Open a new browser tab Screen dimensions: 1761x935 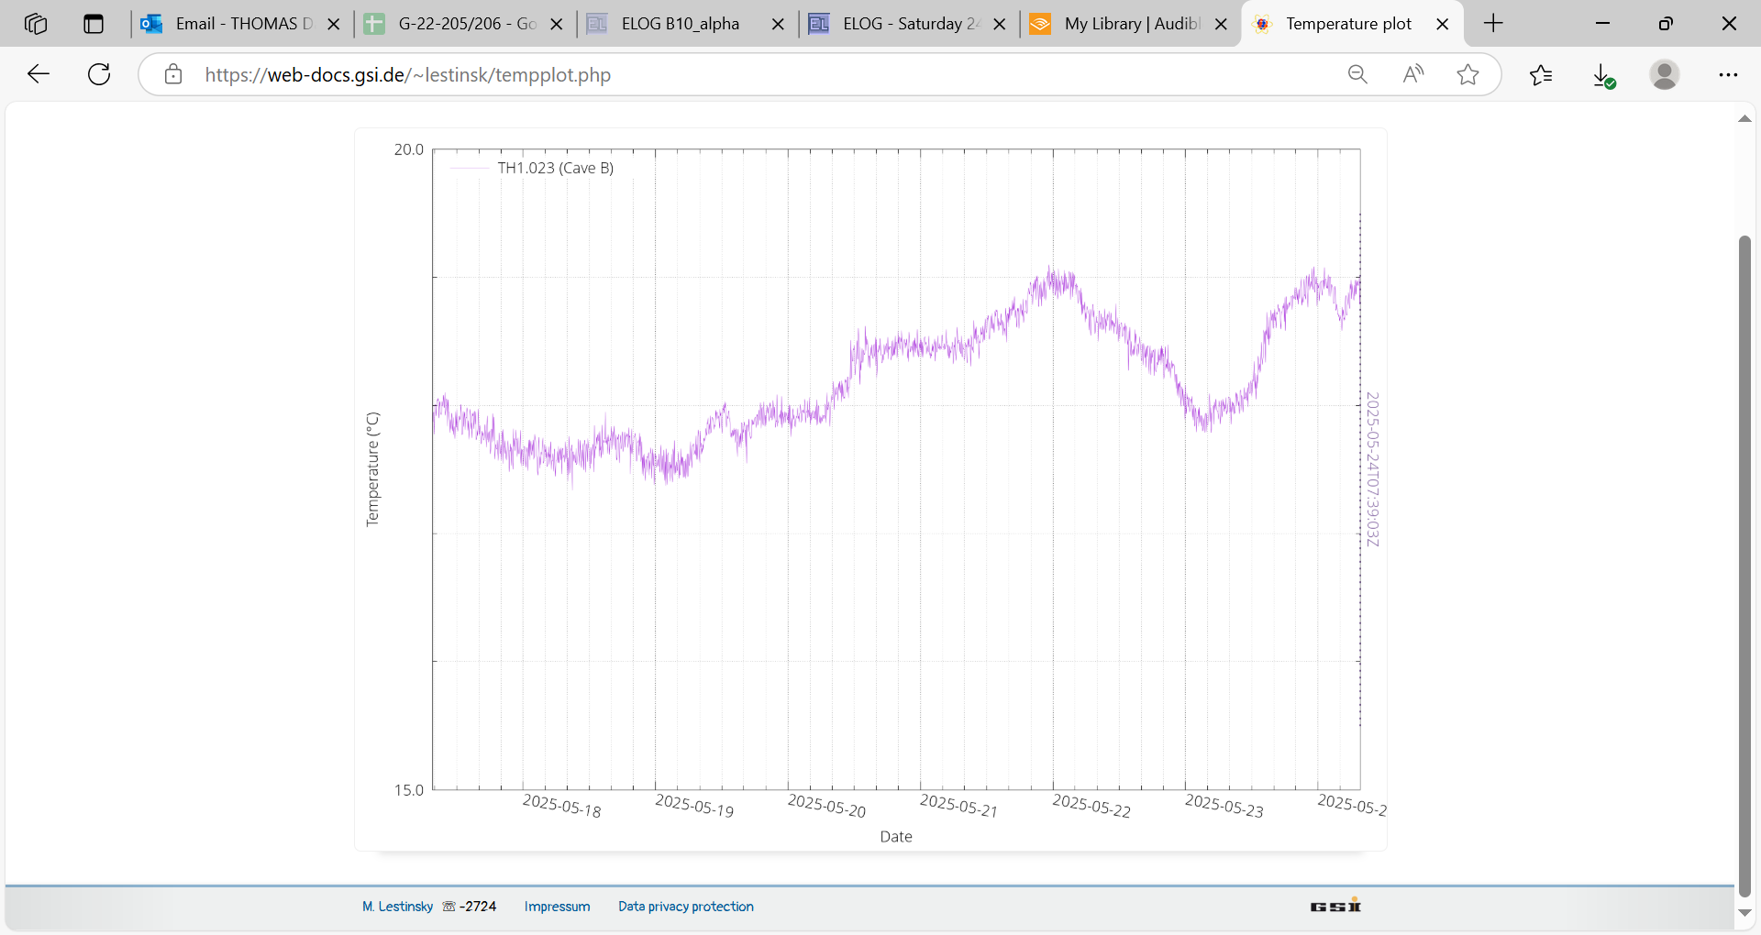[x=1493, y=24]
